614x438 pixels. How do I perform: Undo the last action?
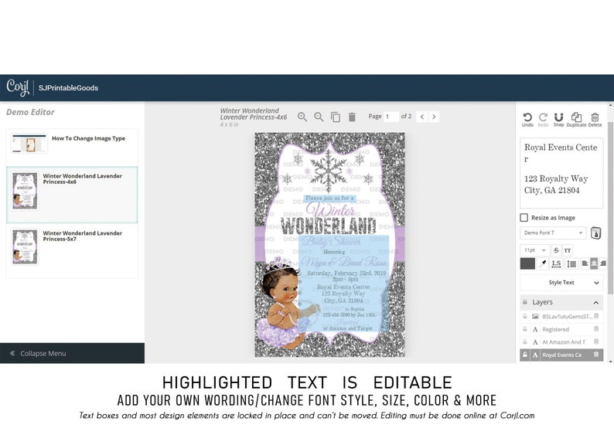tap(527, 119)
